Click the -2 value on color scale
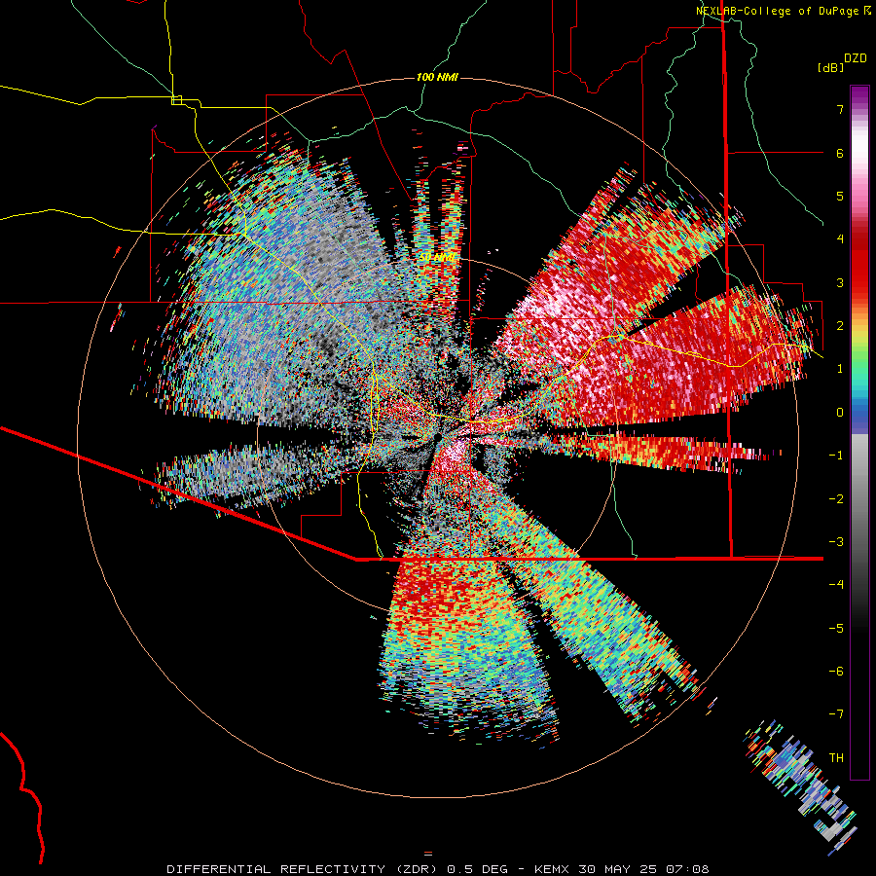876x876 pixels. click(x=836, y=499)
